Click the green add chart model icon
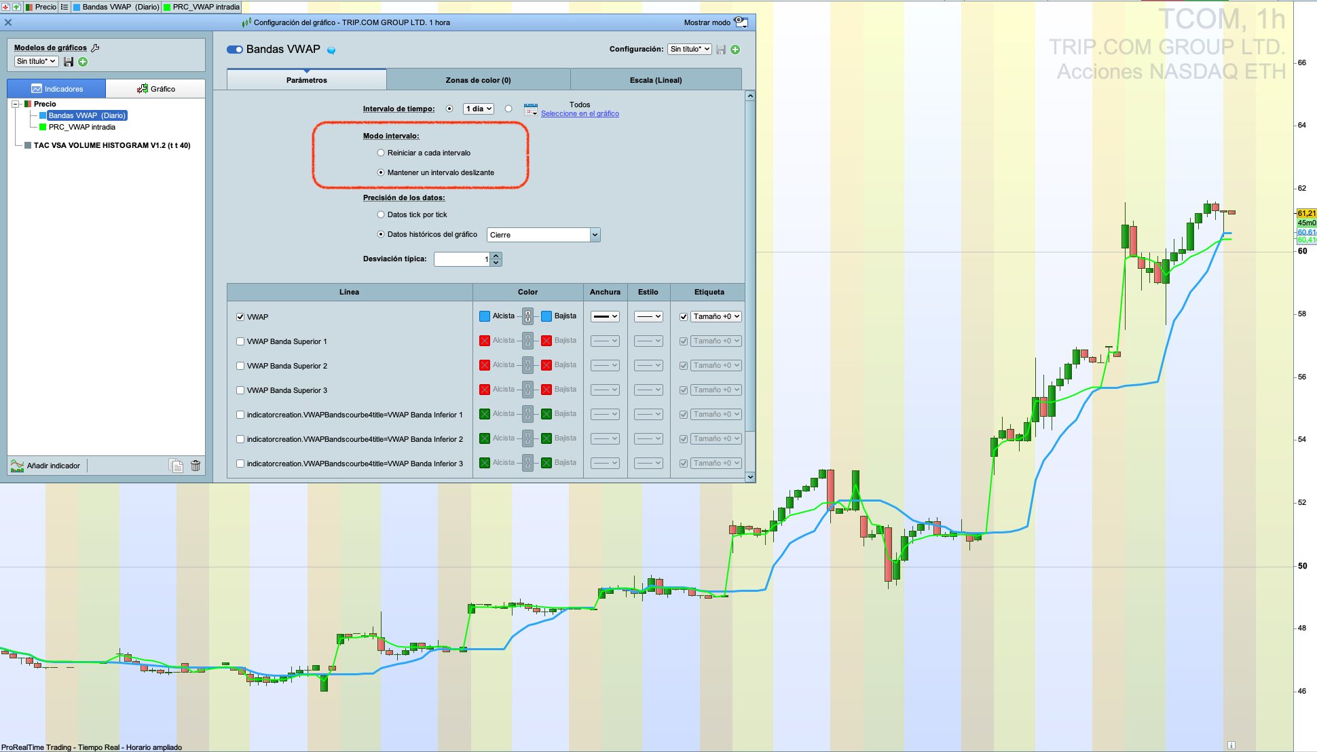This screenshot has height=752, width=1317. click(83, 62)
